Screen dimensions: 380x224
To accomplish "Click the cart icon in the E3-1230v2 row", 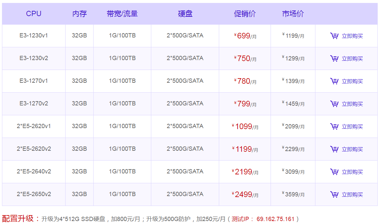I will tap(334, 58).
